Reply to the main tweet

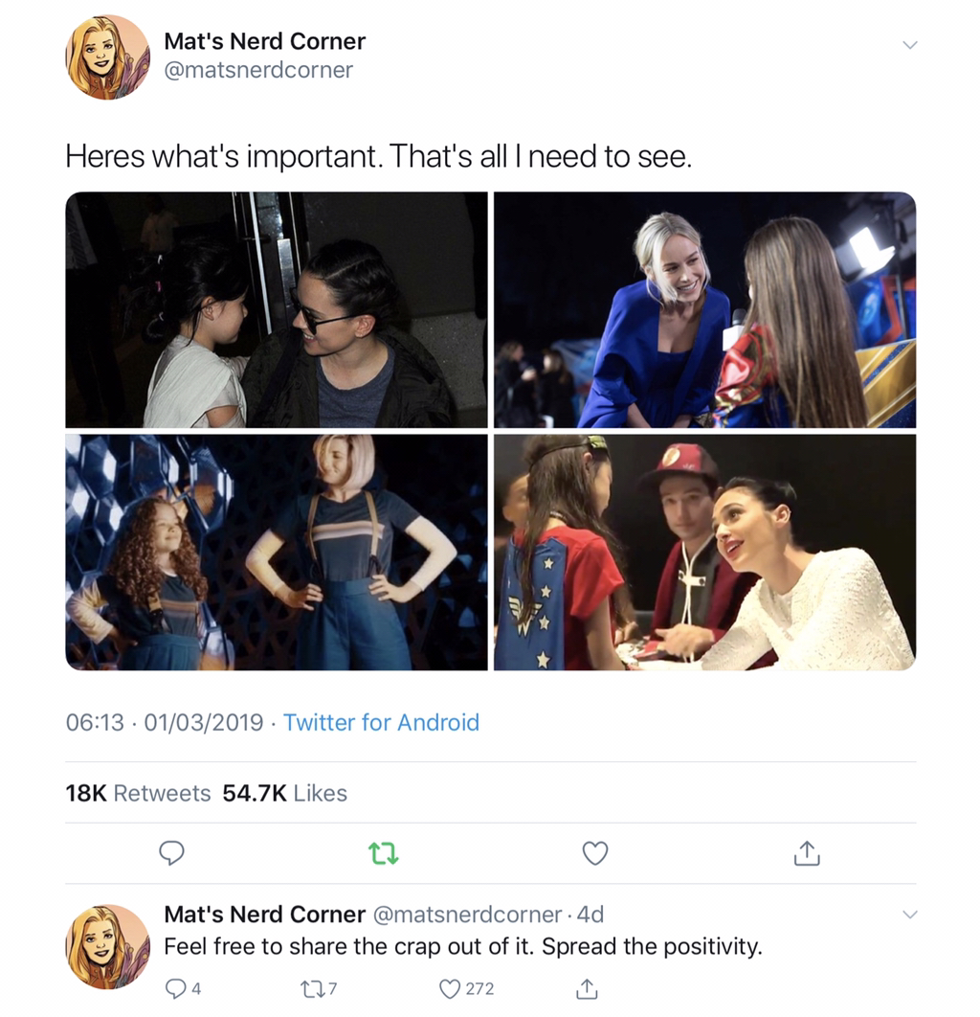(171, 853)
